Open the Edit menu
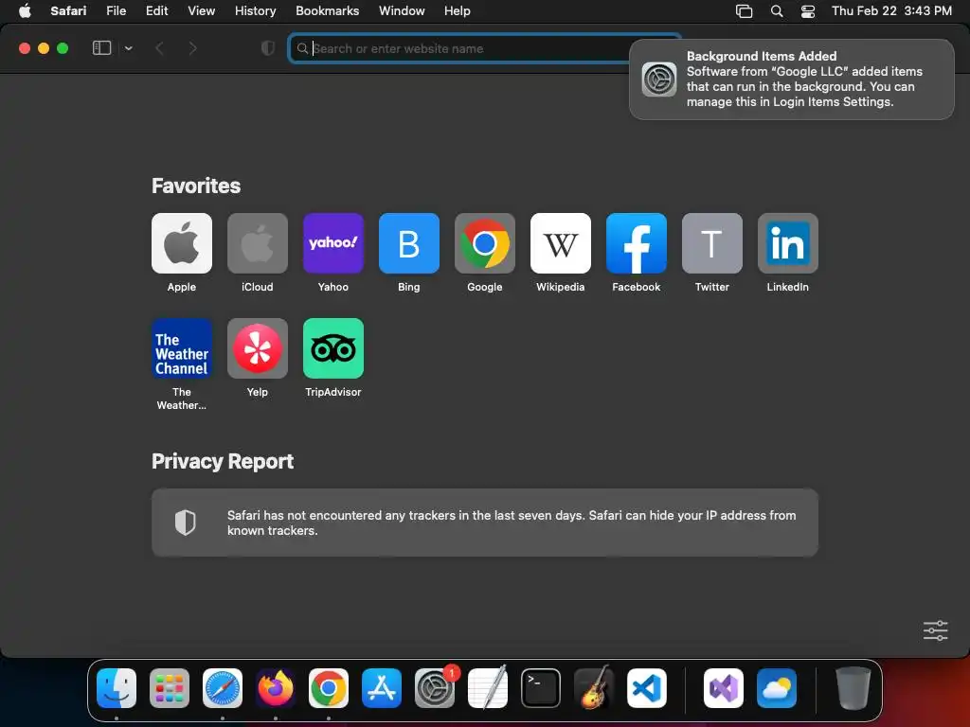Image resolution: width=970 pixels, height=727 pixels. [156, 10]
